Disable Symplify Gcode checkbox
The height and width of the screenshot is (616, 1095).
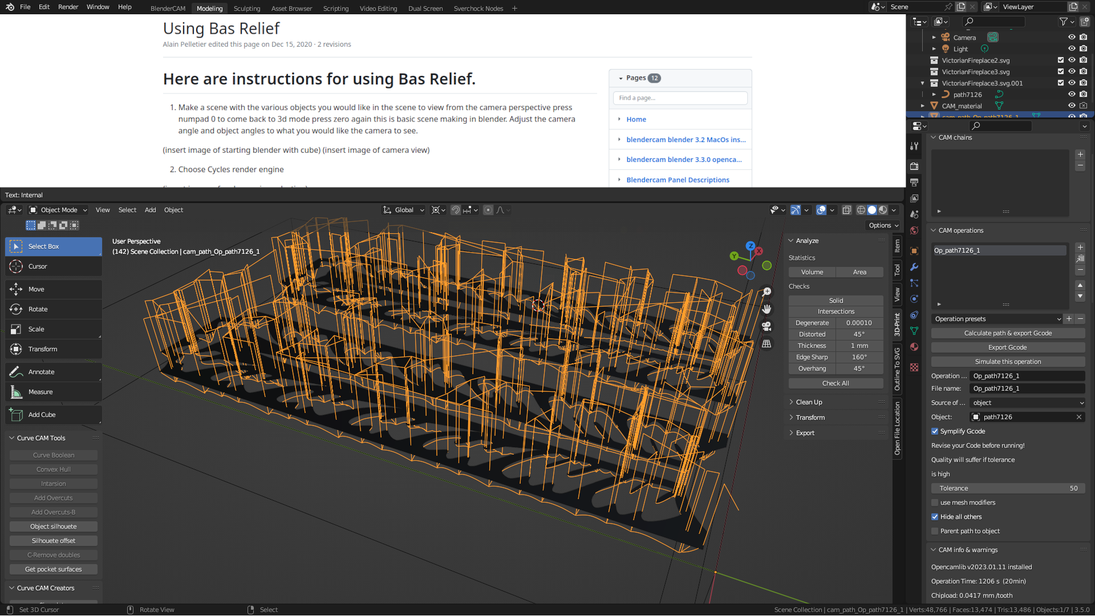[x=935, y=431]
